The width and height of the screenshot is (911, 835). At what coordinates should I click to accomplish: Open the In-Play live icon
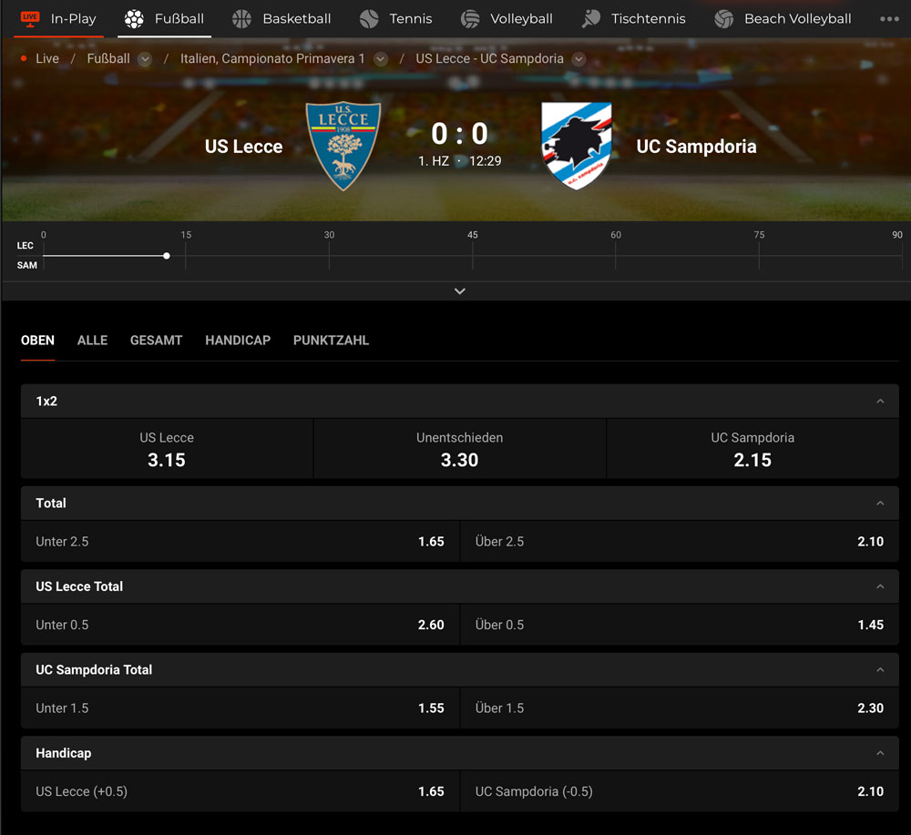pyautogui.click(x=30, y=18)
